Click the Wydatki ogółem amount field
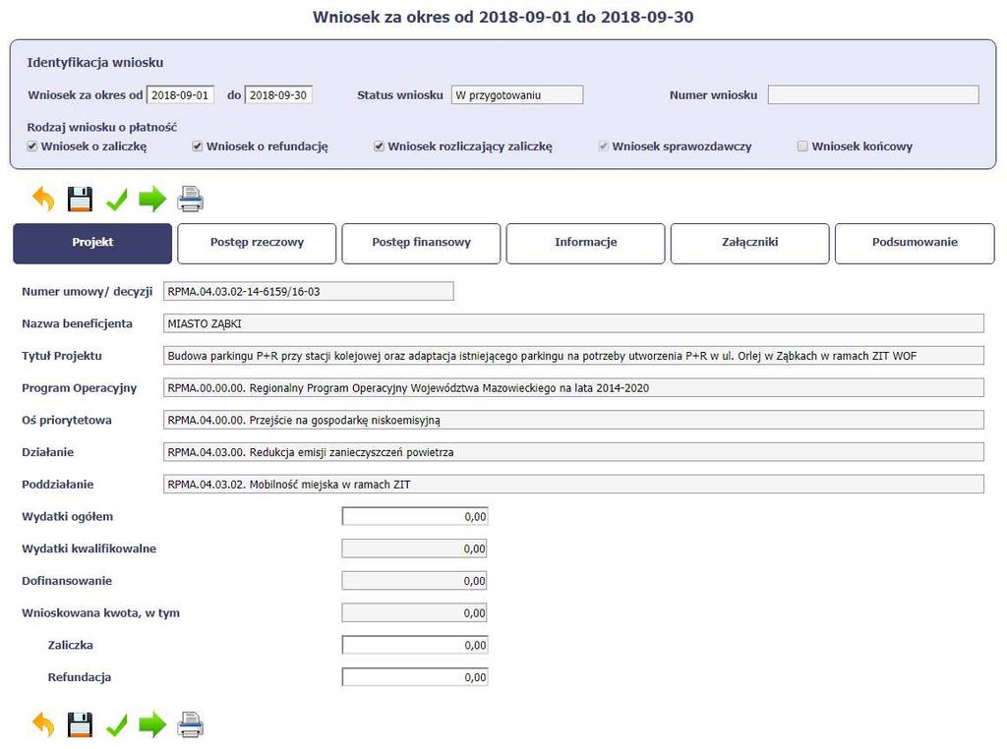Image resolution: width=1007 pixels, height=749 pixels. 415,516
